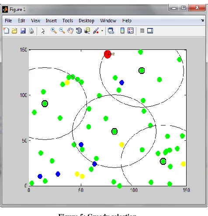Open the Window menu
The image size is (208, 216).
(x=108, y=21)
